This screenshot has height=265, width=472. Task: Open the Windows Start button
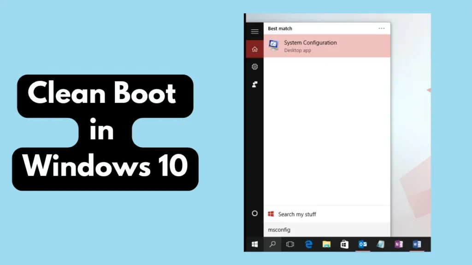[254, 244]
